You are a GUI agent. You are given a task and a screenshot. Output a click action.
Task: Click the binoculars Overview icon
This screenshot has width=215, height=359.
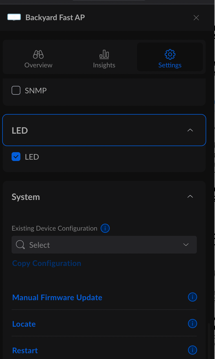coord(38,54)
